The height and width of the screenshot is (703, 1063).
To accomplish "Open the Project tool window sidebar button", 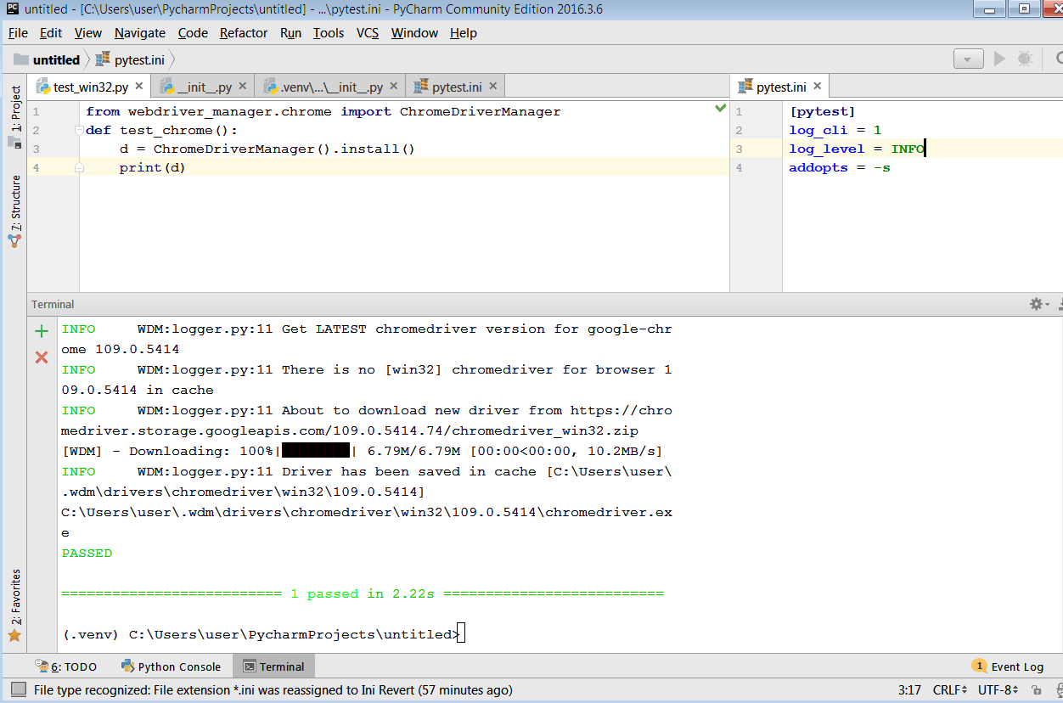I will 15,116.
